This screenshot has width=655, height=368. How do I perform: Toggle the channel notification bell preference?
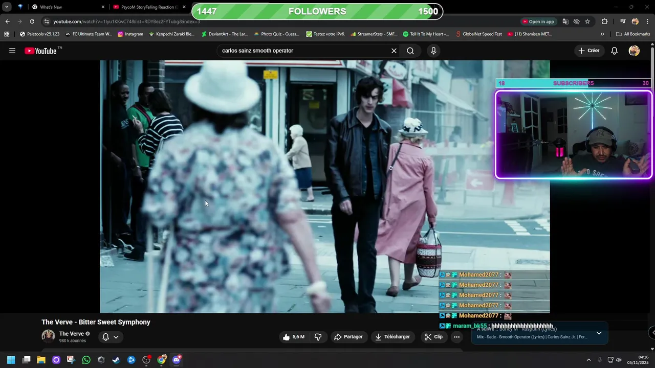pos(110,337)
